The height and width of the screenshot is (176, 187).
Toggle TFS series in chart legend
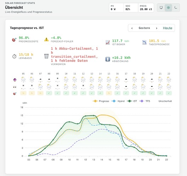click(145, 101)
